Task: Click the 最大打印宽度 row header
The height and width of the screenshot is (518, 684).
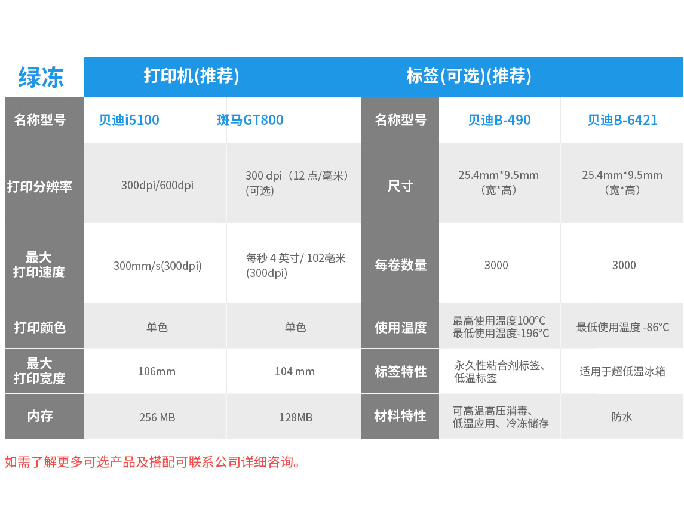Action: click(x=44, y=371)
